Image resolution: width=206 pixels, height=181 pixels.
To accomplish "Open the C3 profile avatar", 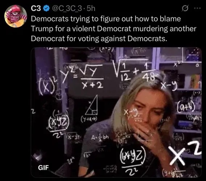I will tap(16, 16).
